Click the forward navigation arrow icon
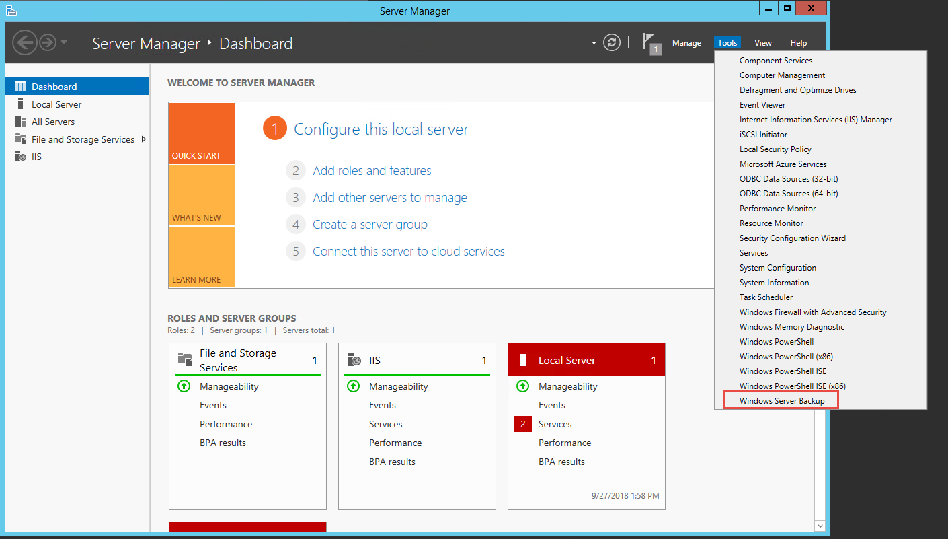The height and width of the screenshot is (539, 948). point(48,43)
